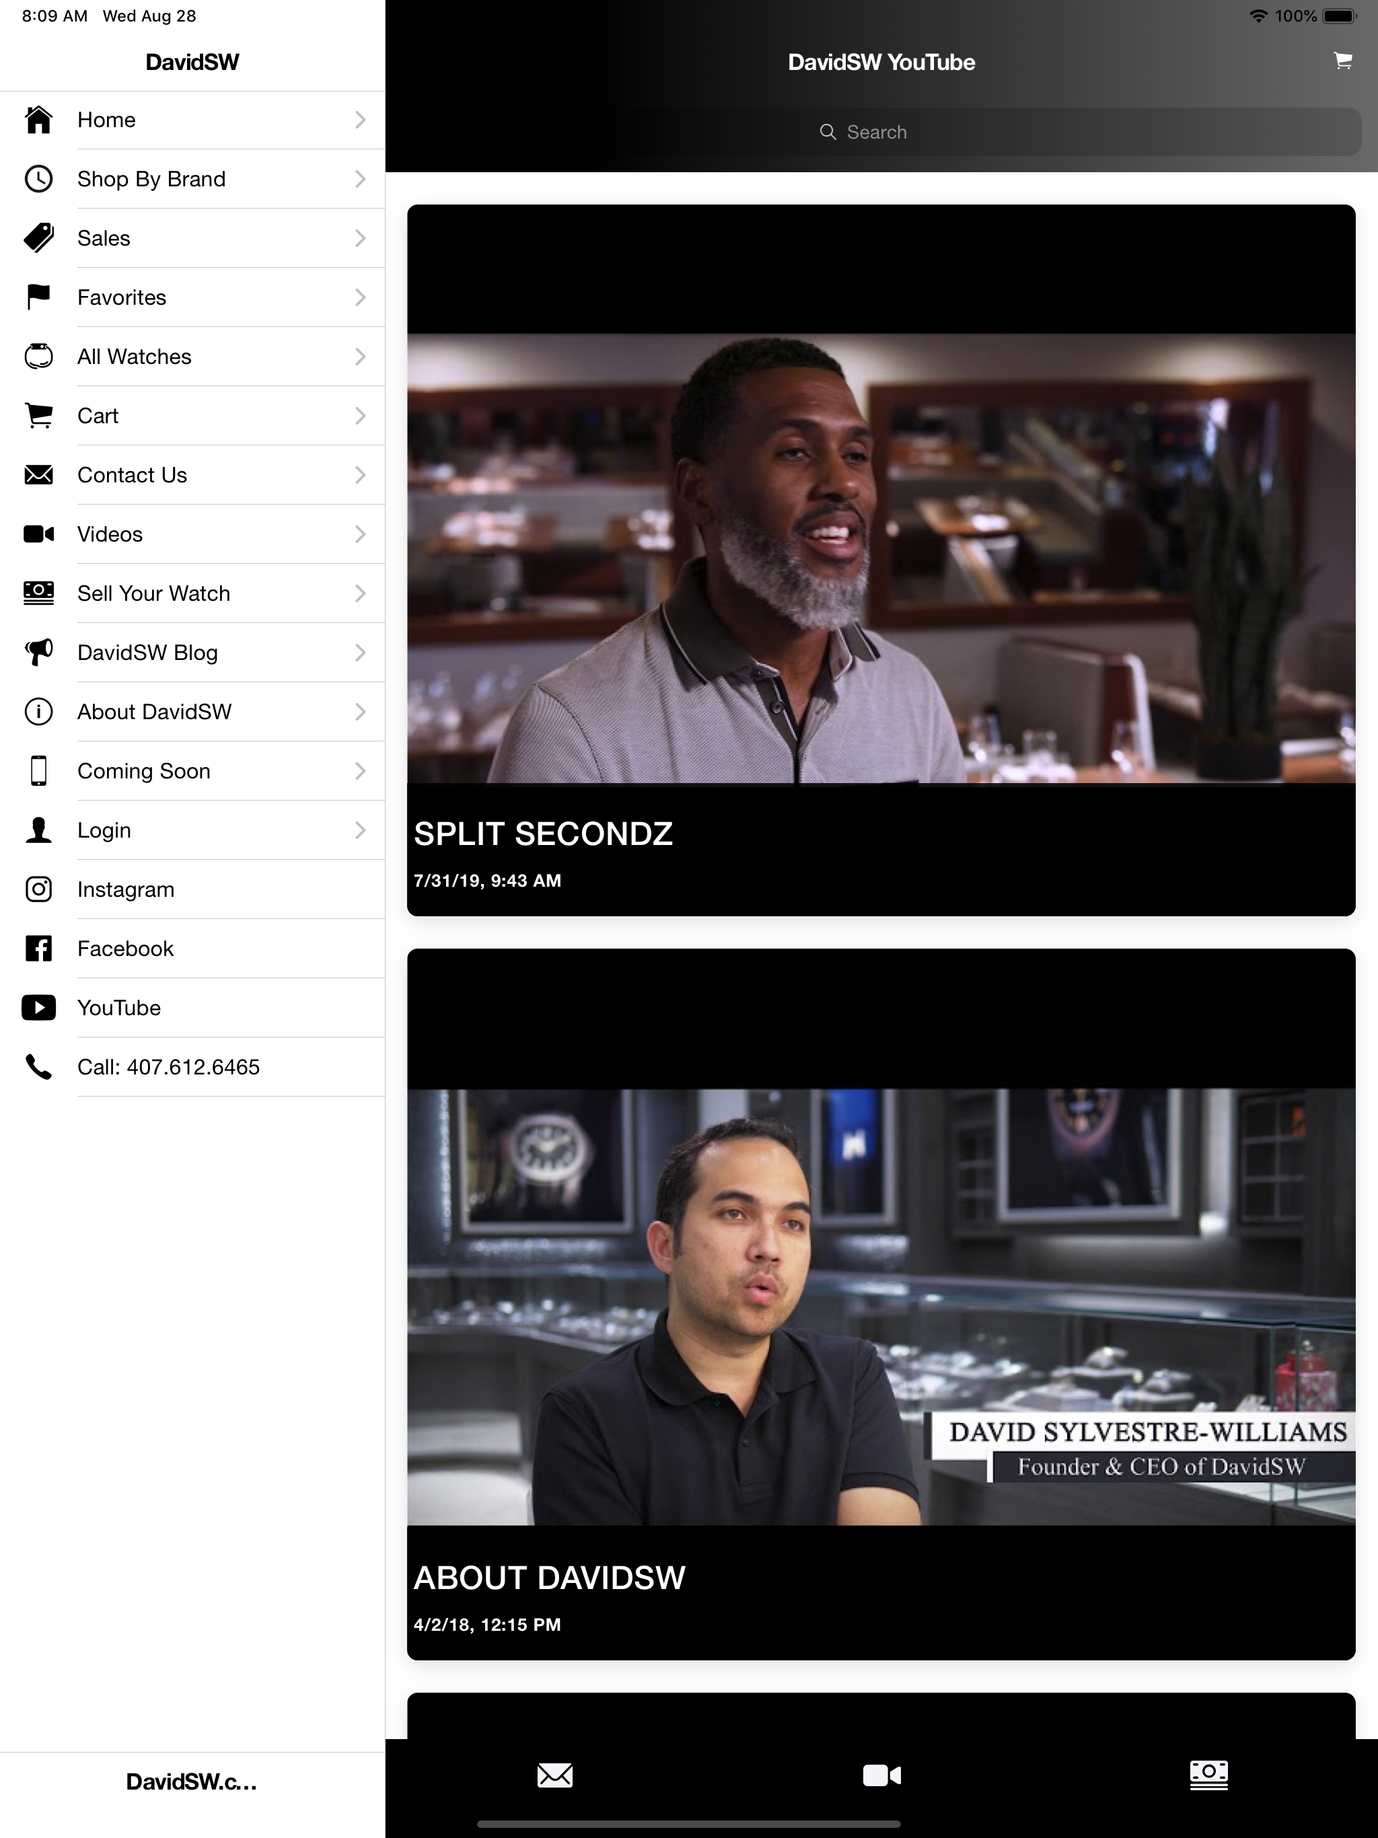The width and height of the screenshot is (1378, 1838).
Task: Open Login menu entry
Action: click(x=192, y=830)
